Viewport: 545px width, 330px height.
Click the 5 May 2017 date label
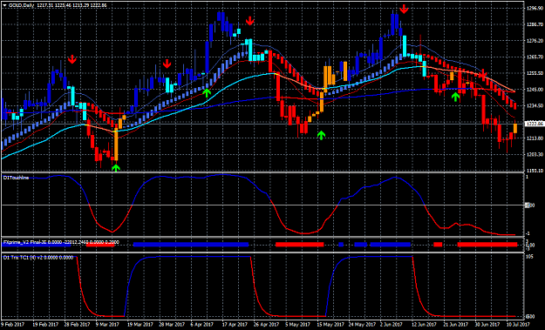point(297,325)
